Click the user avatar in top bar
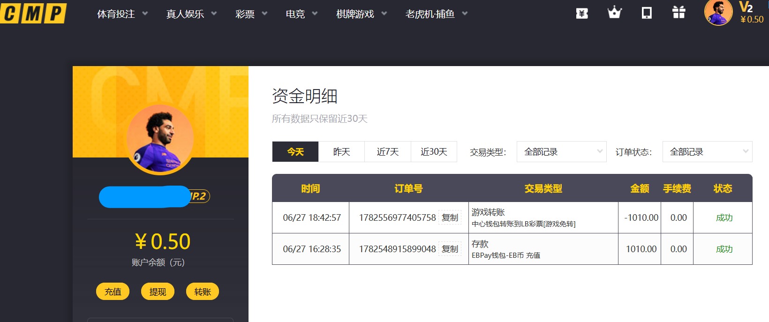Viewport: 769px width, 322px height. pos(718,12)
